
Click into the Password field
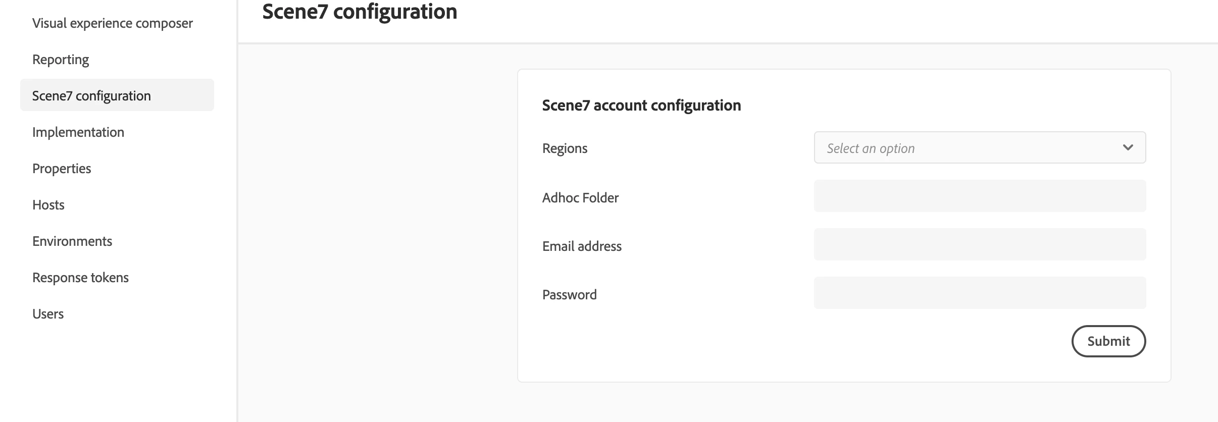(x=980, y=293)
